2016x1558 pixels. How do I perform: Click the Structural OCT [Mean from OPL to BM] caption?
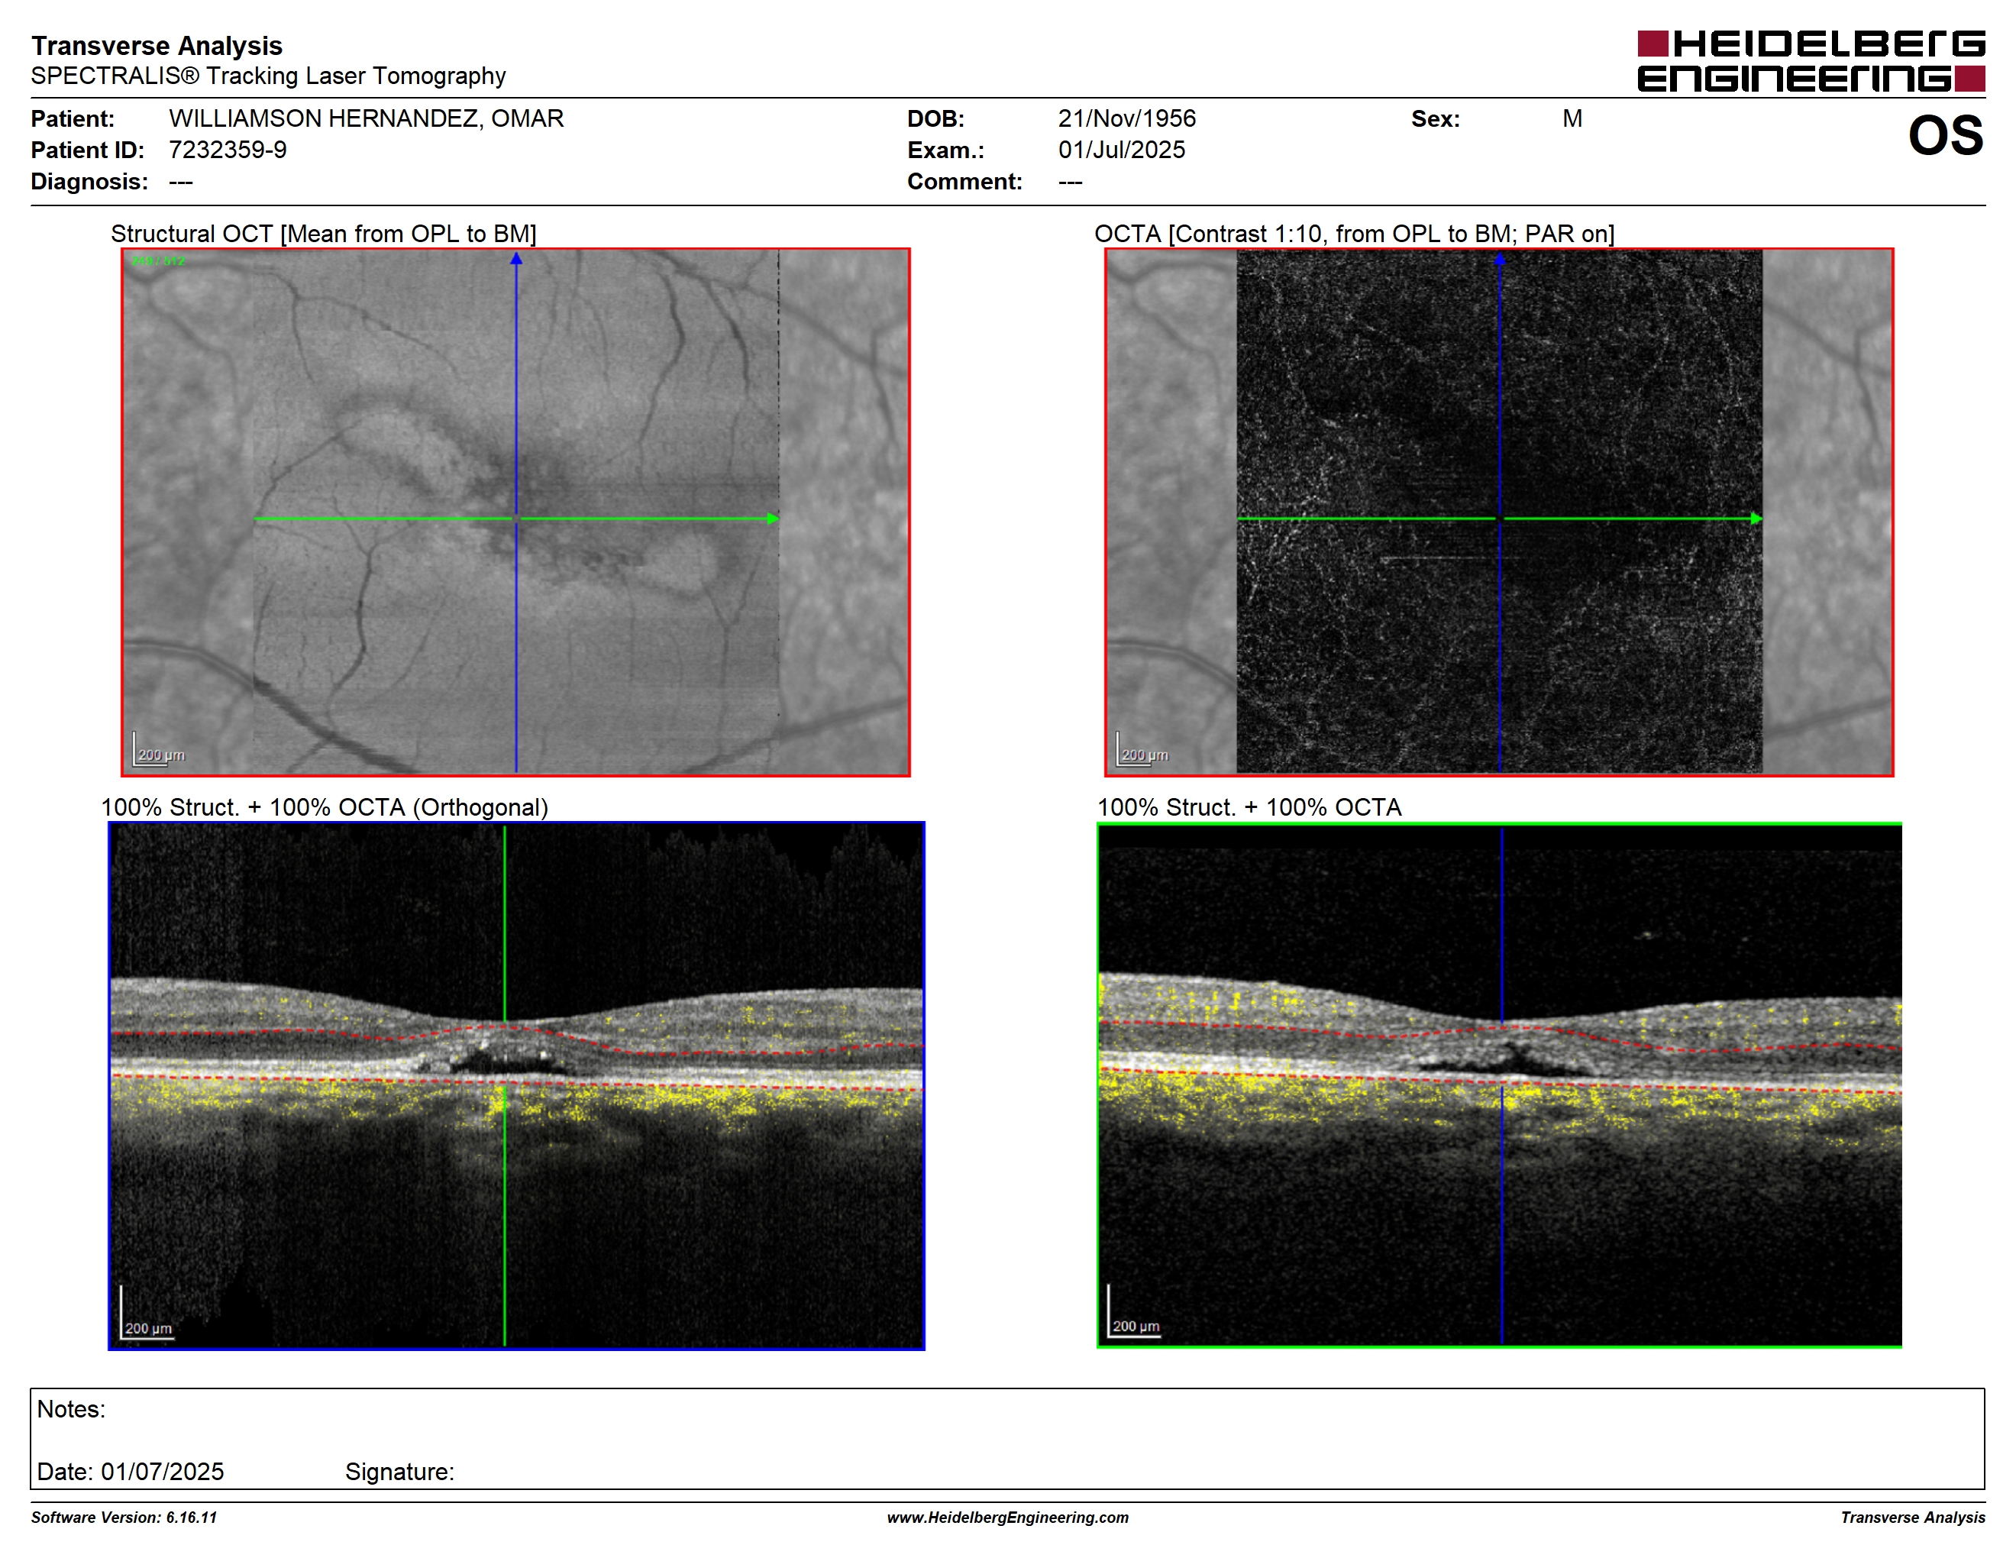click(324, 234)
